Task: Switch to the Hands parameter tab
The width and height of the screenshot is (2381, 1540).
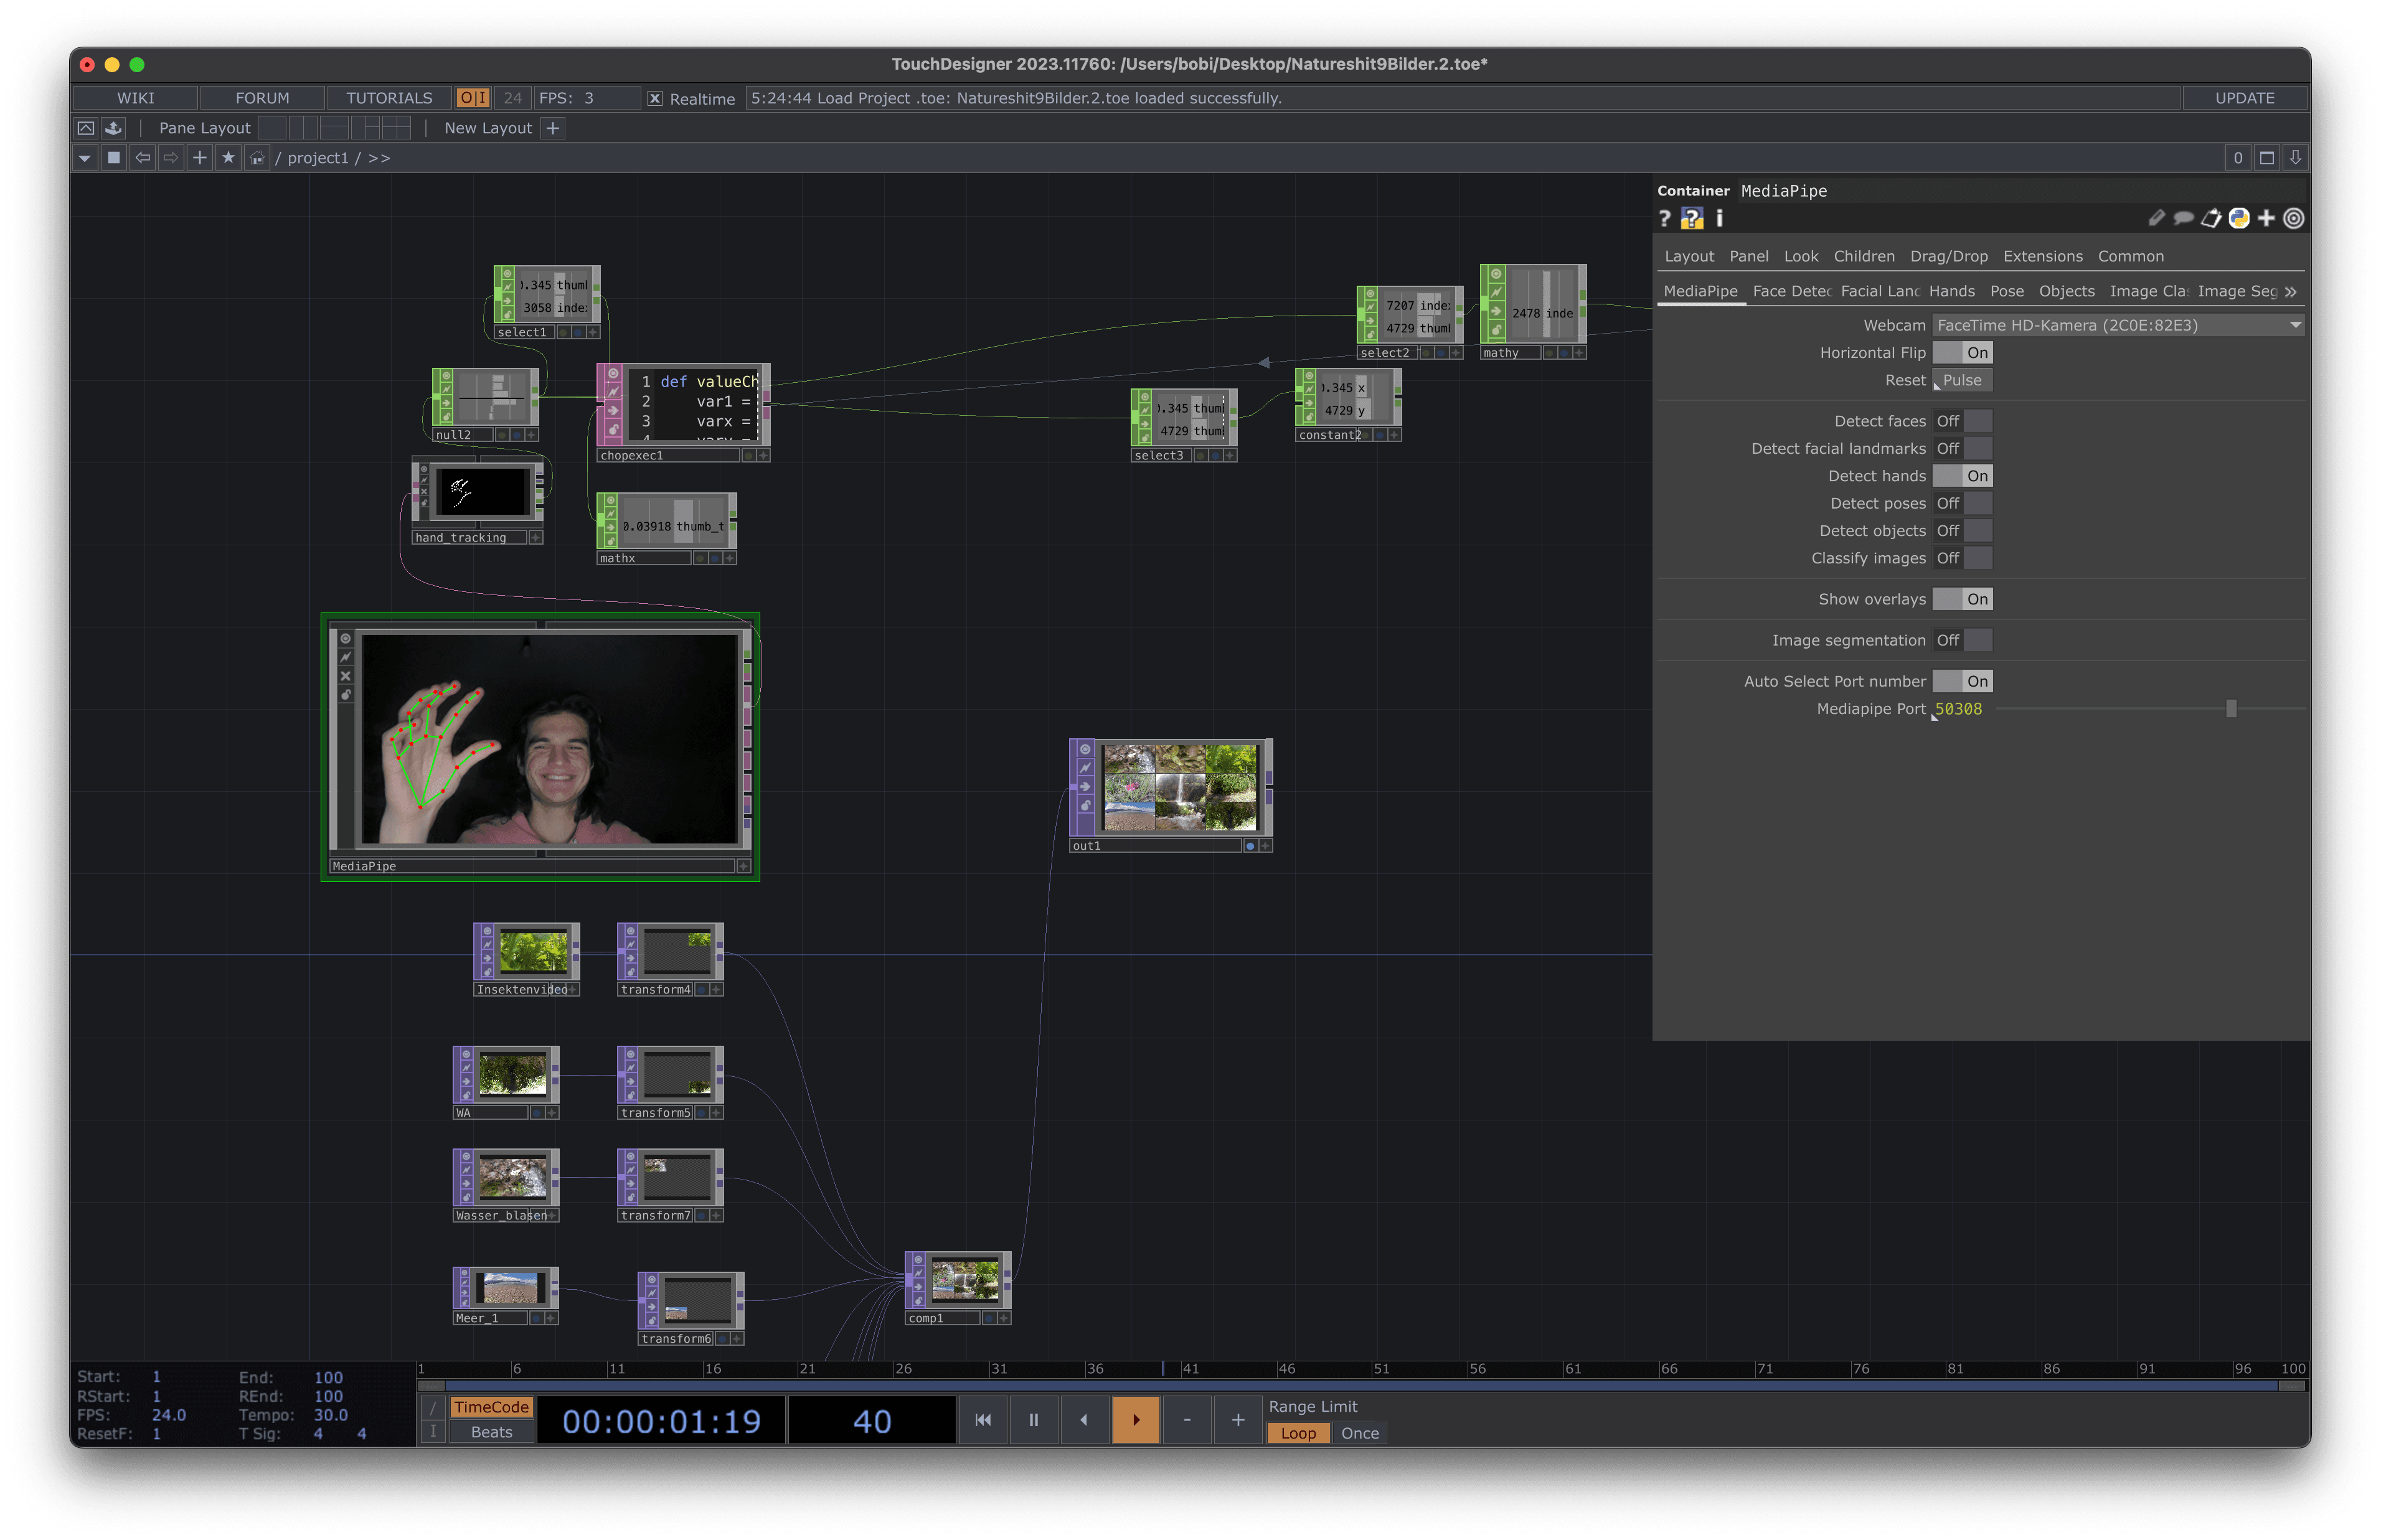Action: click(1951, 291)
